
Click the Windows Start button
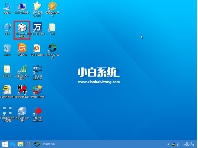coord(4,144)
